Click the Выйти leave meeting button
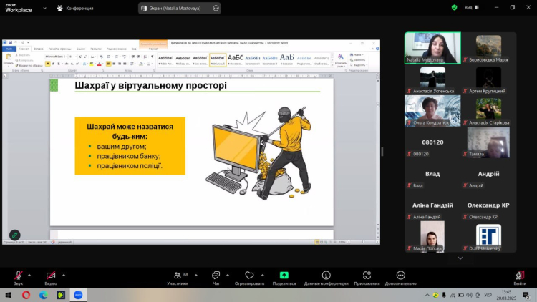 520,276
